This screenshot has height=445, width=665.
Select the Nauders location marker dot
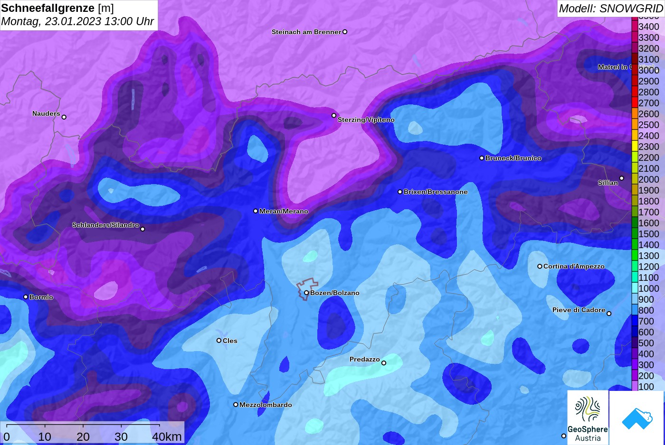64,117
